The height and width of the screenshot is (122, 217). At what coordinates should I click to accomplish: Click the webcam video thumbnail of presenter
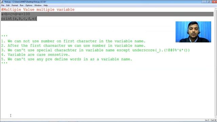(x=193, y=32)
